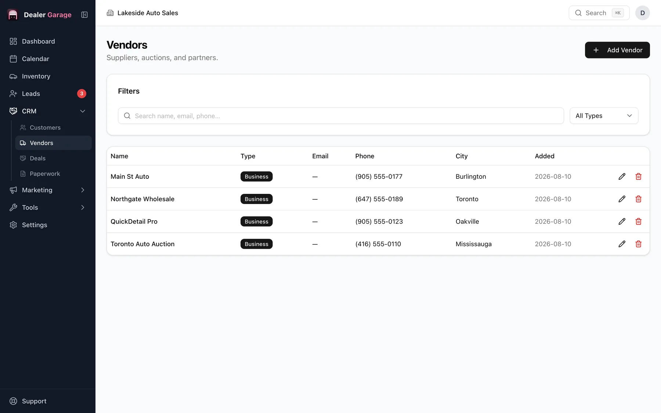The width and height of the screenshot is (661, 413).
Task: Click the Support lifebuoy icon
Action: click(x=13, y=401)
